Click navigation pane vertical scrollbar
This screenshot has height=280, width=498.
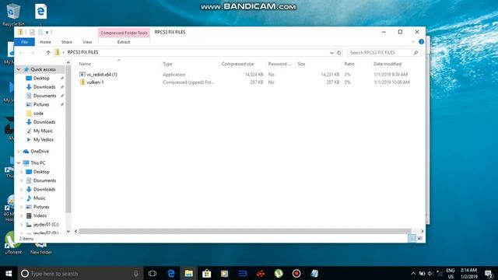(x=68, y=140)
